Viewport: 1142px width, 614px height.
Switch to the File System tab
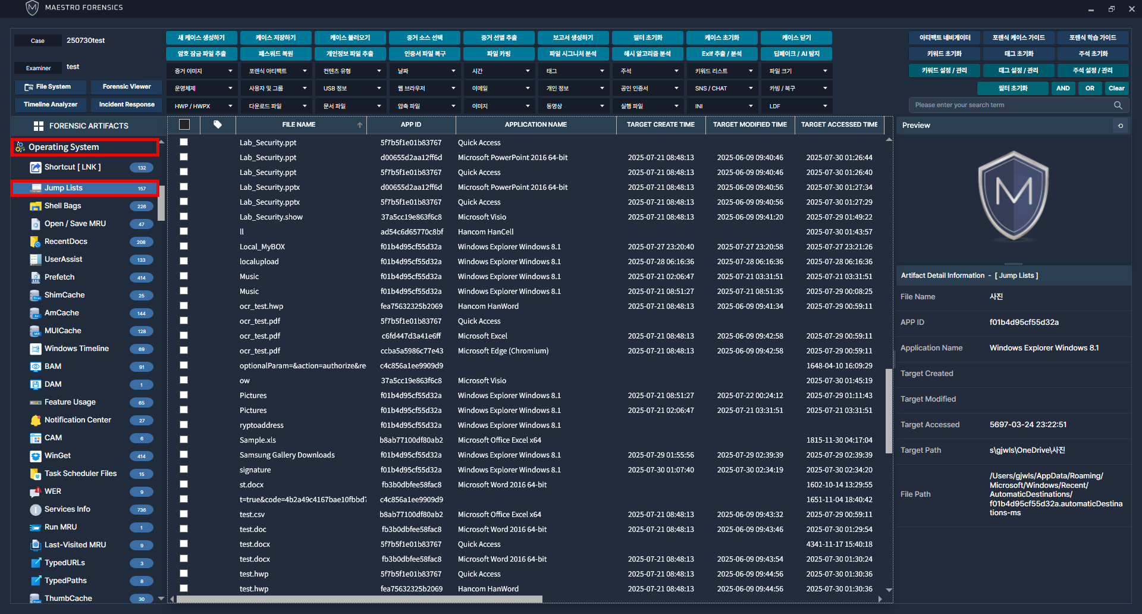pos(51,87)
